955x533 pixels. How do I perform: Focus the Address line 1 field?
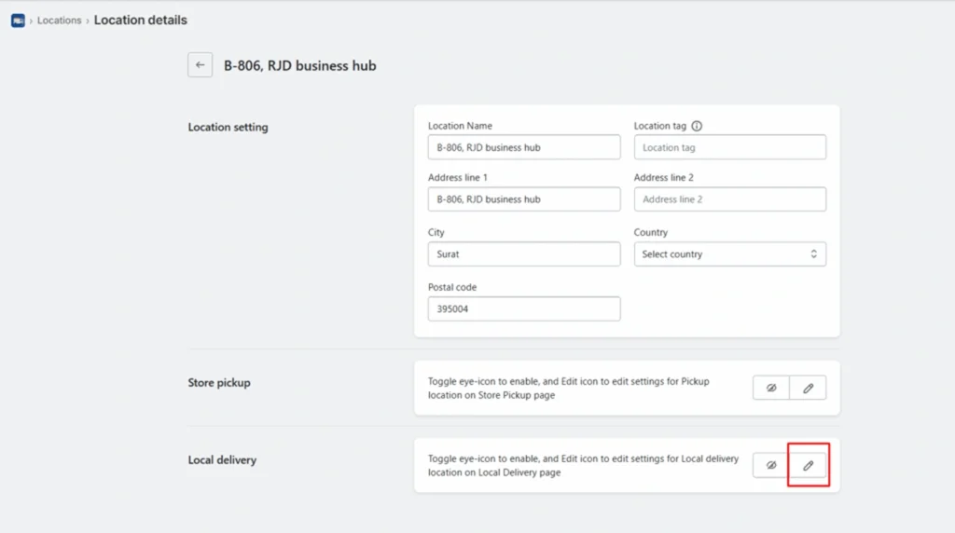pos(524,199)
